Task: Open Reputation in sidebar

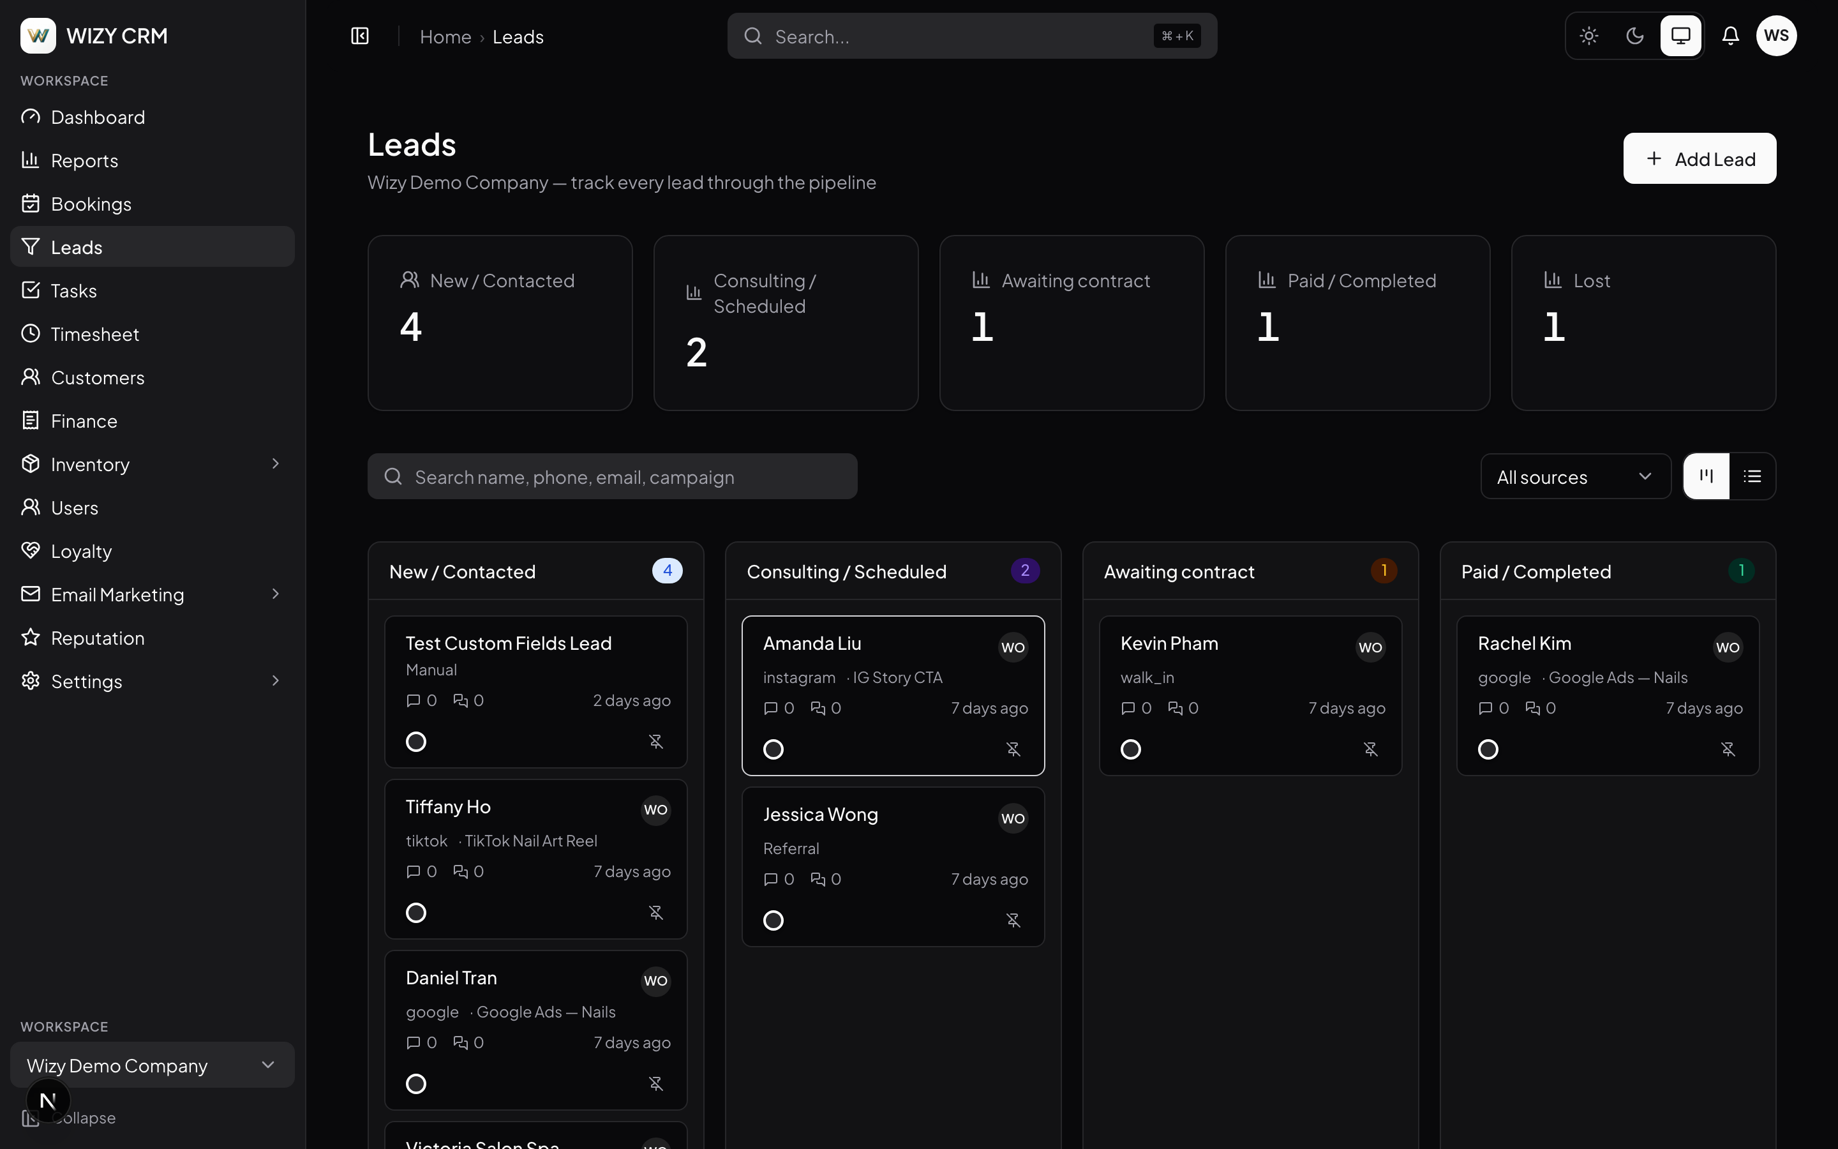Action: click(152, 638)
